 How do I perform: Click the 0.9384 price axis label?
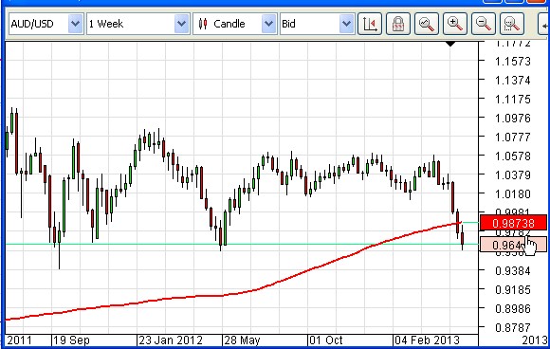[513, 271]
